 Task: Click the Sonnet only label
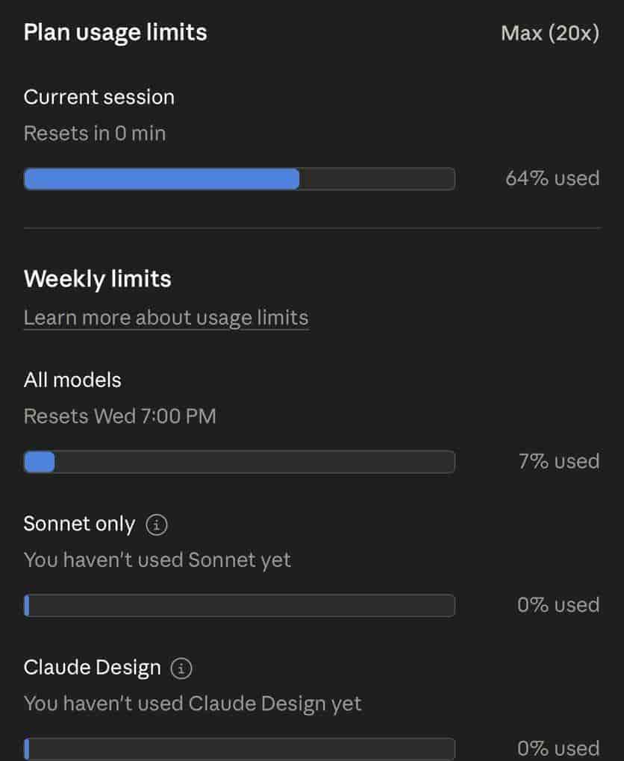[79, 524]
